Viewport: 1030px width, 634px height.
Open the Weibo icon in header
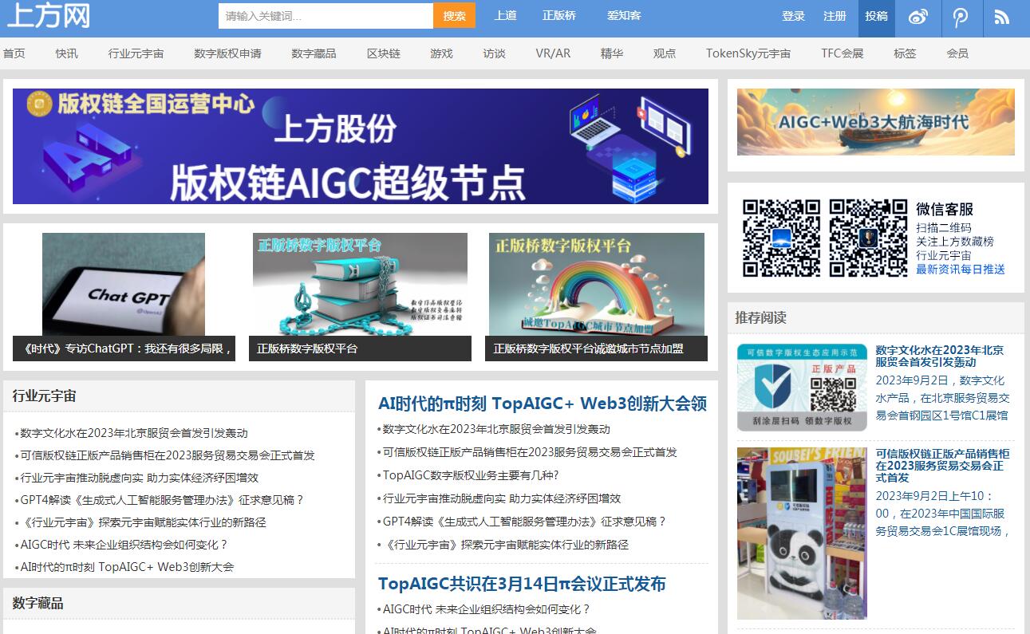tap(918, 17)
